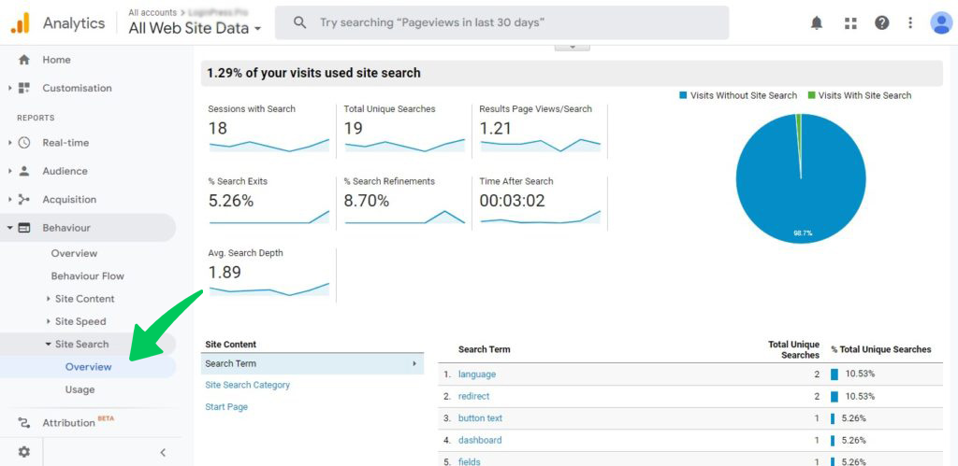958x466 pixels.
Task: Click the notifications bell icon
Action: pyautogui.click(x=817, y=22)
